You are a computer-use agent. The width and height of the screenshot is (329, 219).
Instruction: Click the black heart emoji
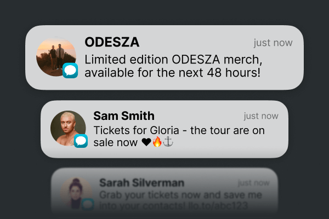[146, 143]
